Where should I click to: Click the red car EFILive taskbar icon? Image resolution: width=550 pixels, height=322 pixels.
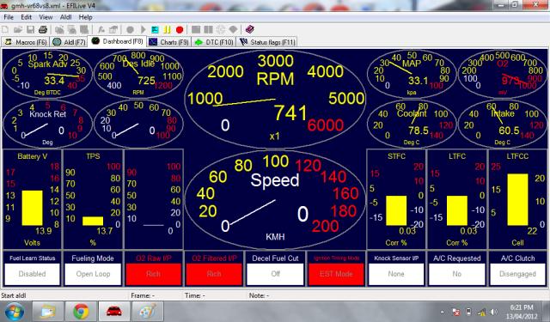(114, 311)
